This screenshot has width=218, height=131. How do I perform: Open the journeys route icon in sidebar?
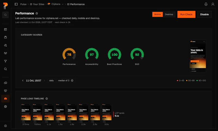(5, 45)
